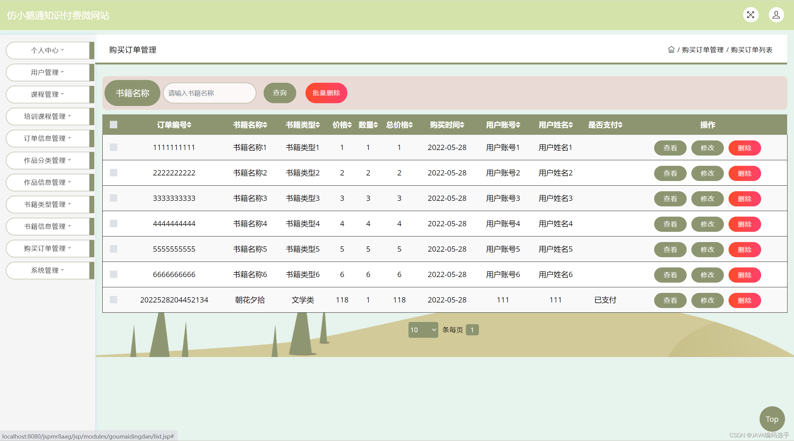View order 6666666666 with 查看

pyautogui.click(x=670, y=275)
